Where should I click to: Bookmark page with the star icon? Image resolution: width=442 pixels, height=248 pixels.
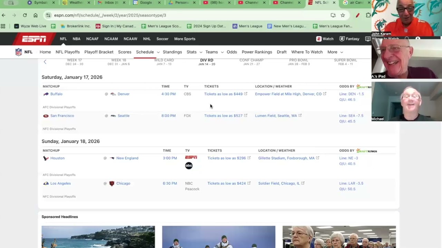pyautogui.click(x=343, y=15)
